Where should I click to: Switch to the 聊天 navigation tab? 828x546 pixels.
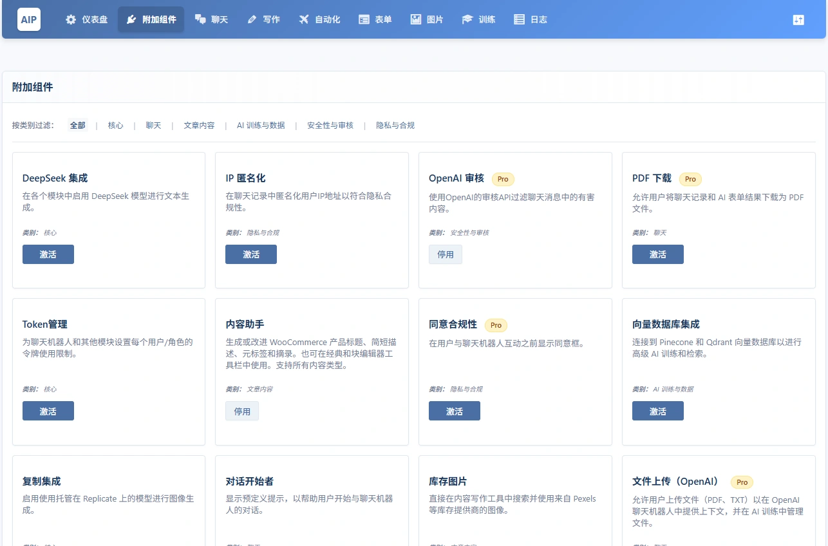(211, 19)
